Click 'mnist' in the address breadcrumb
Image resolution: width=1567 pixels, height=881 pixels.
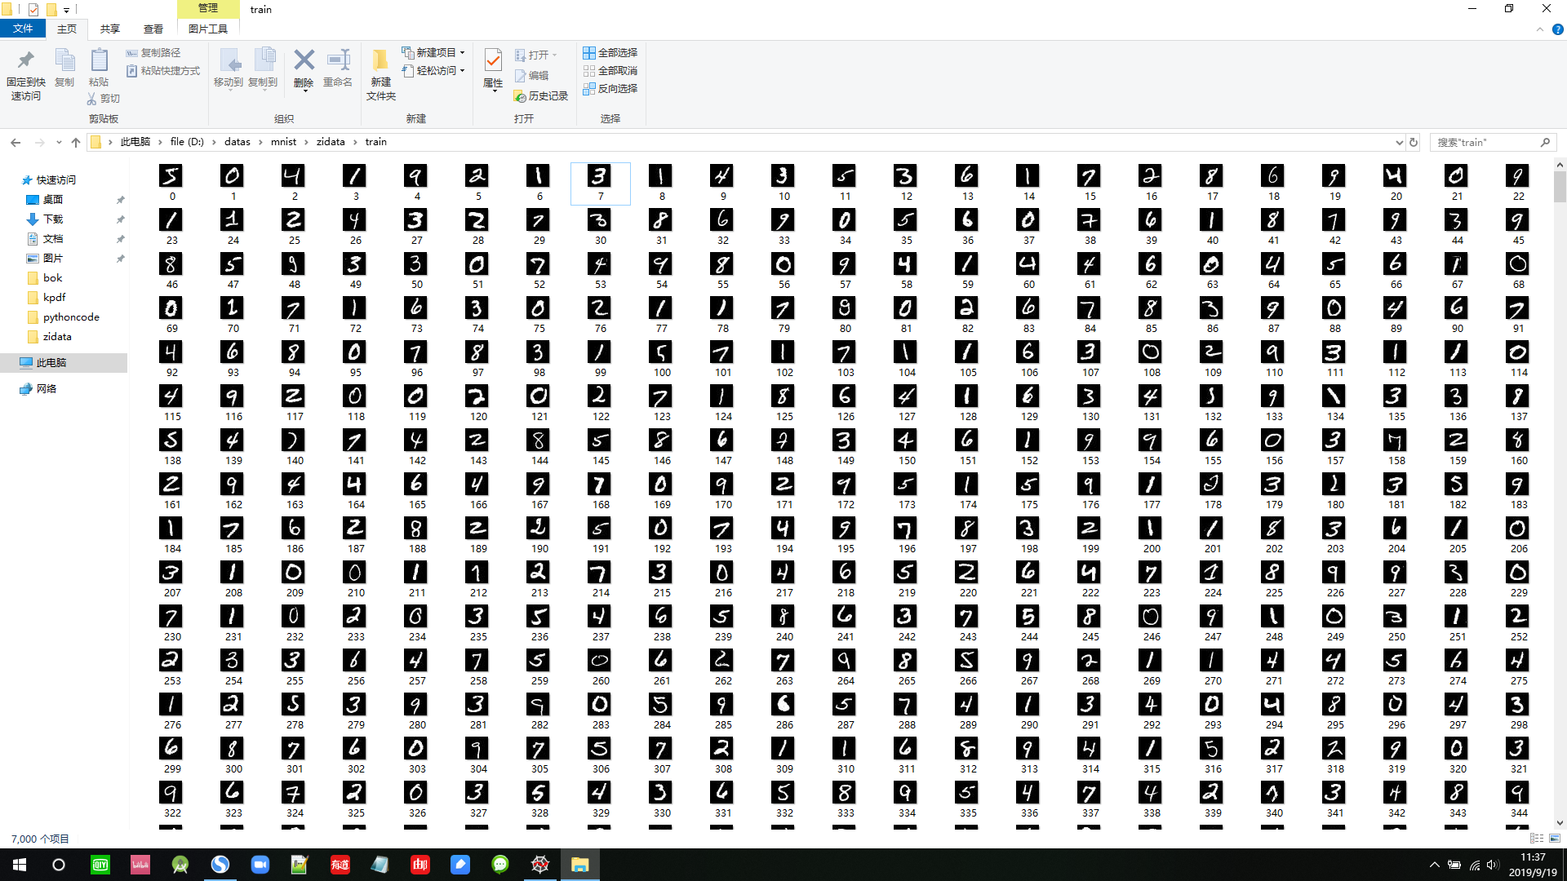tap(283, 142)
